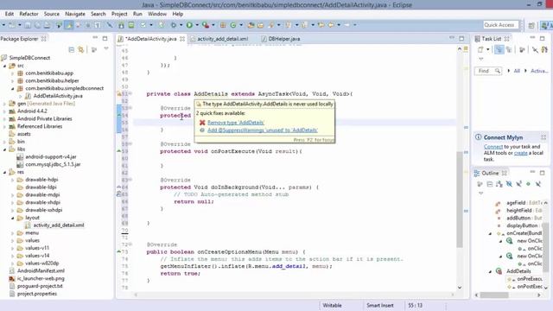Screen dimensions: 553x311
Task: Open Outline view menu triangle
Action: click(480, 194)
